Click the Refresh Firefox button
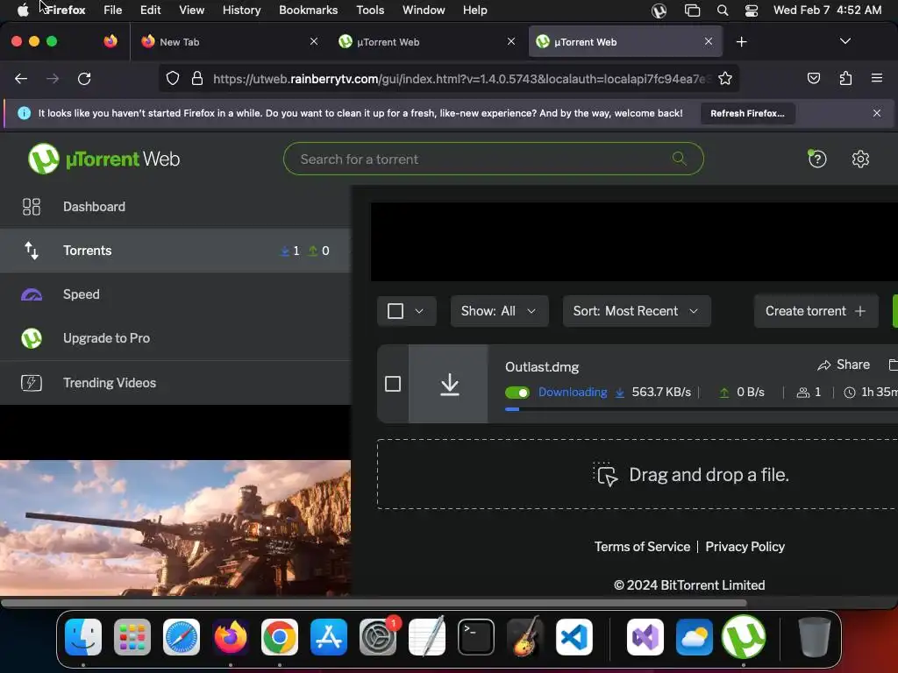This screenshot has width=898, height=673. click(x=747, y=113)
